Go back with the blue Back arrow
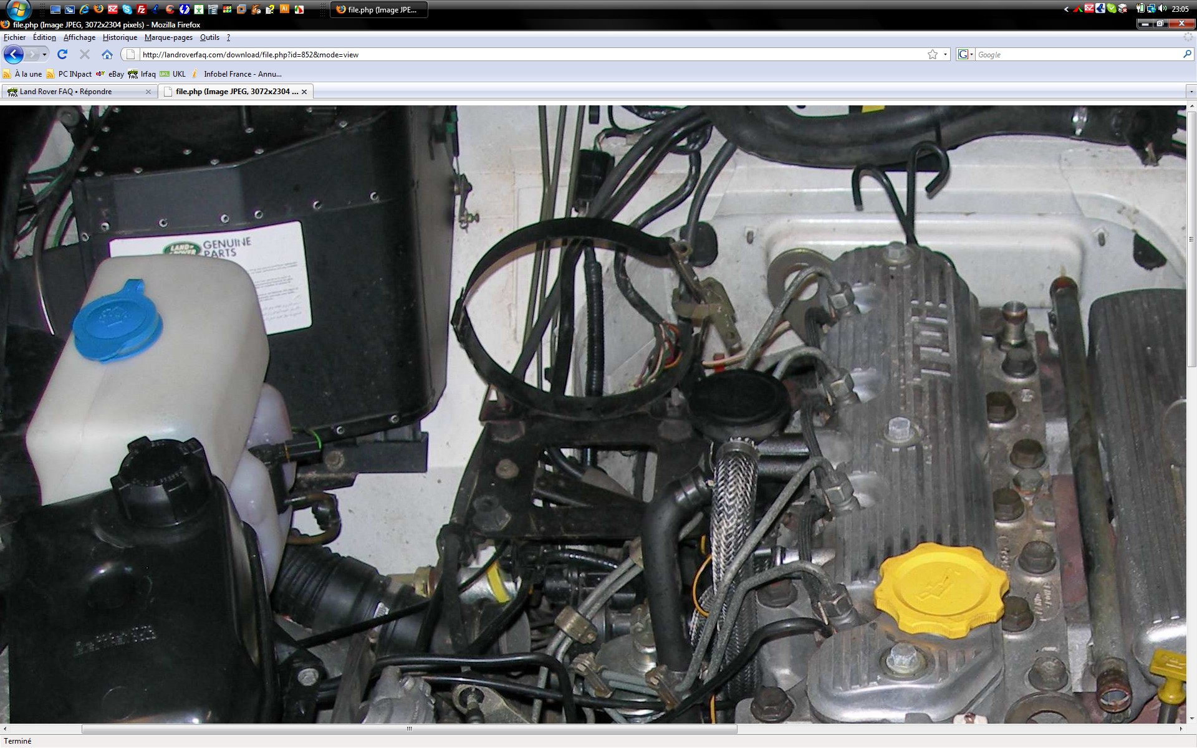 [13, 54]
